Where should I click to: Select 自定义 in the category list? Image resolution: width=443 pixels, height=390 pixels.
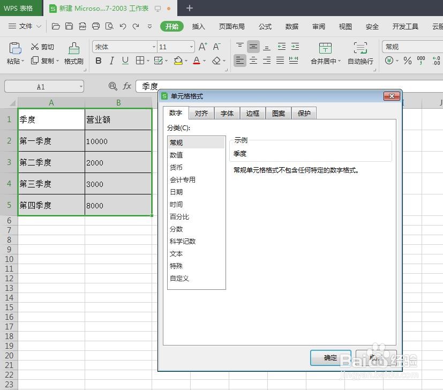[197, 279]
